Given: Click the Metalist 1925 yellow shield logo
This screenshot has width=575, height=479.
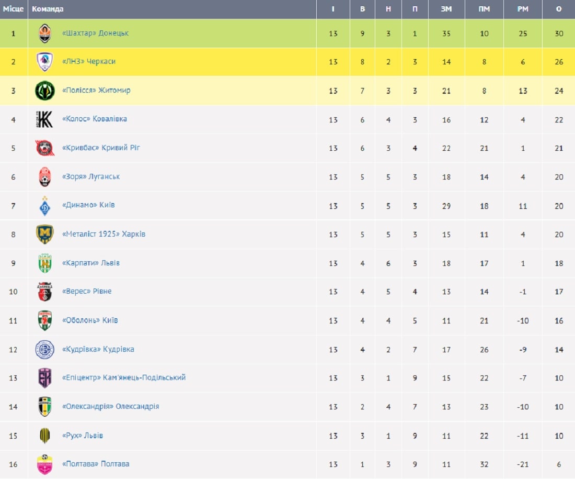Looking at the screenshot, I should click(45, 234).
